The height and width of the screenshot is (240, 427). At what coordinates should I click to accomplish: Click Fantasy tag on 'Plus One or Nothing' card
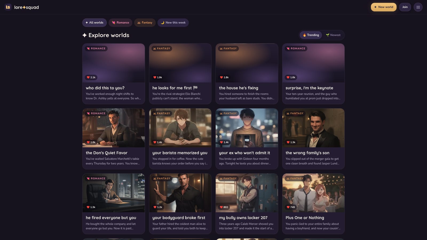coord(295,178)
